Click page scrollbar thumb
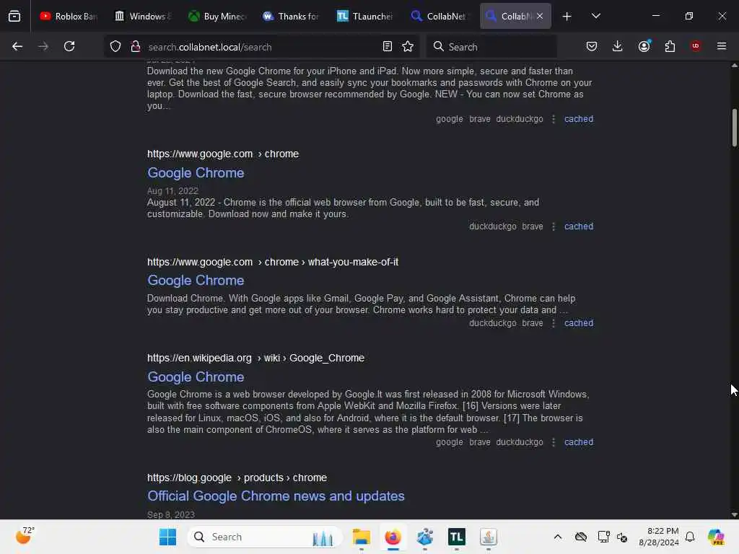The height and width of the screenshot is (554, 739). [x=734, y=128]
